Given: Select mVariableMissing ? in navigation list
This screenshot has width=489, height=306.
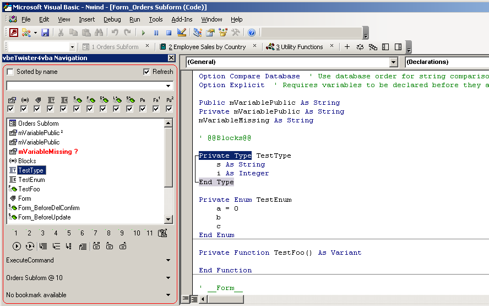Looking at the screenshot, I should [x=48, y=152].
